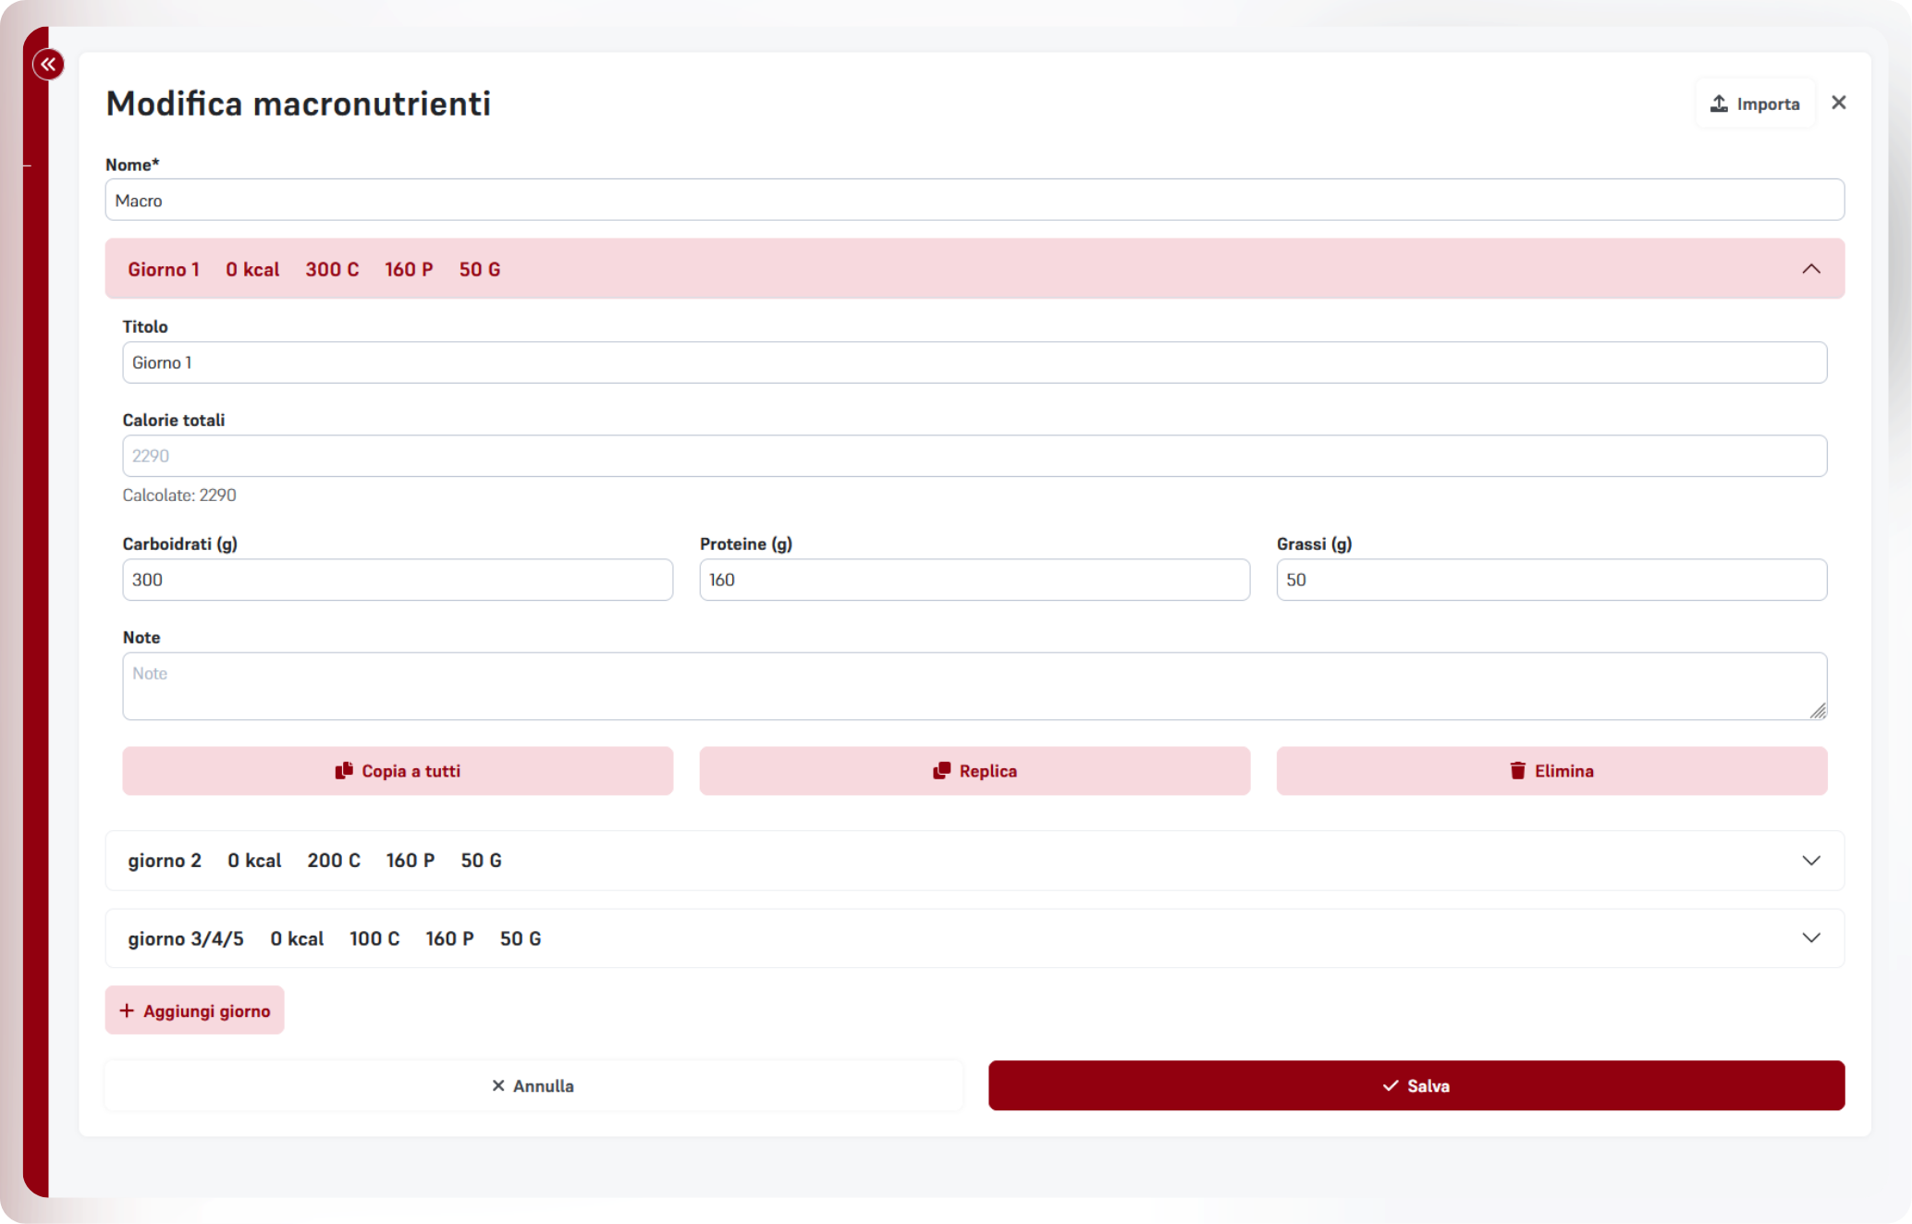Expand the giorno 2 section
The height and width of the screenshot is (1224, 1912).
click(x=1810, y=861)
